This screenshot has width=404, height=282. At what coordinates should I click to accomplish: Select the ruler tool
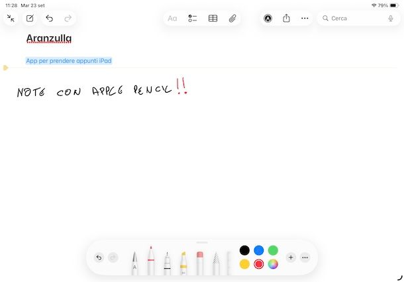pyautogui.click(x=228, y=263)
